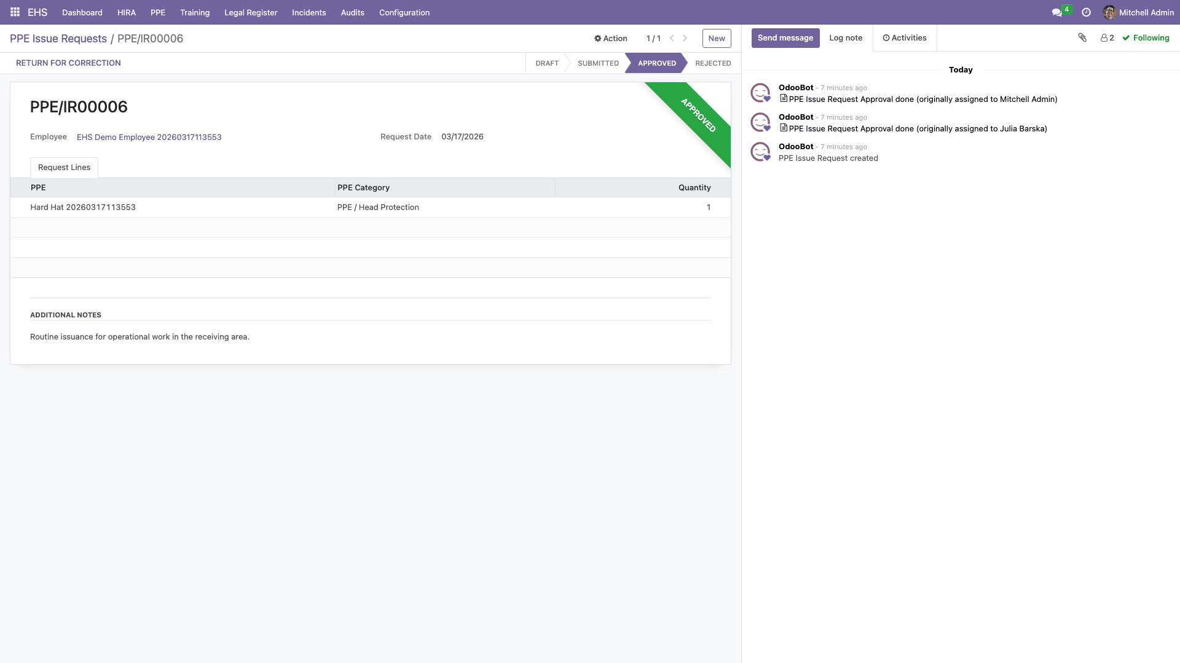Expand the Action gear dropdown
Screen dimensions: 1180x663
pos(610,38)
